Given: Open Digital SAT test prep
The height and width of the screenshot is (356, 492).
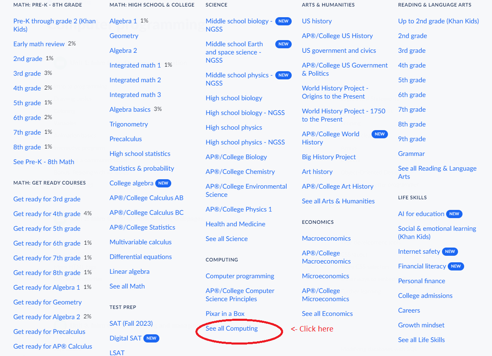Looking at the screenshot, I should click(x=125, y=338).
